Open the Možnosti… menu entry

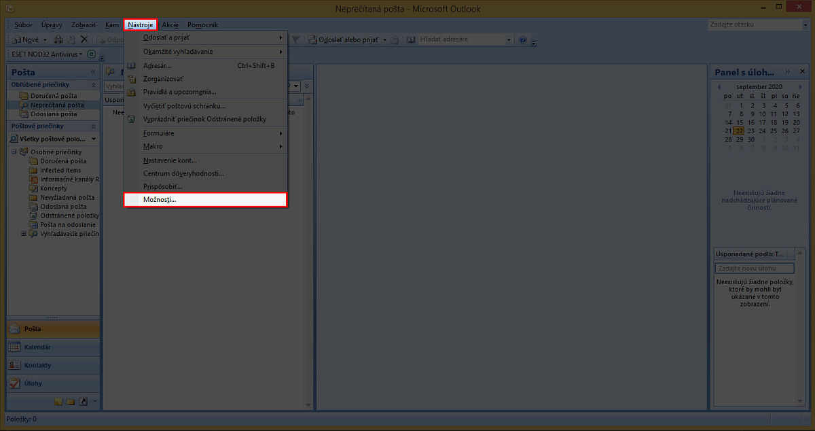pyautogui.click(x=205, y=200)
